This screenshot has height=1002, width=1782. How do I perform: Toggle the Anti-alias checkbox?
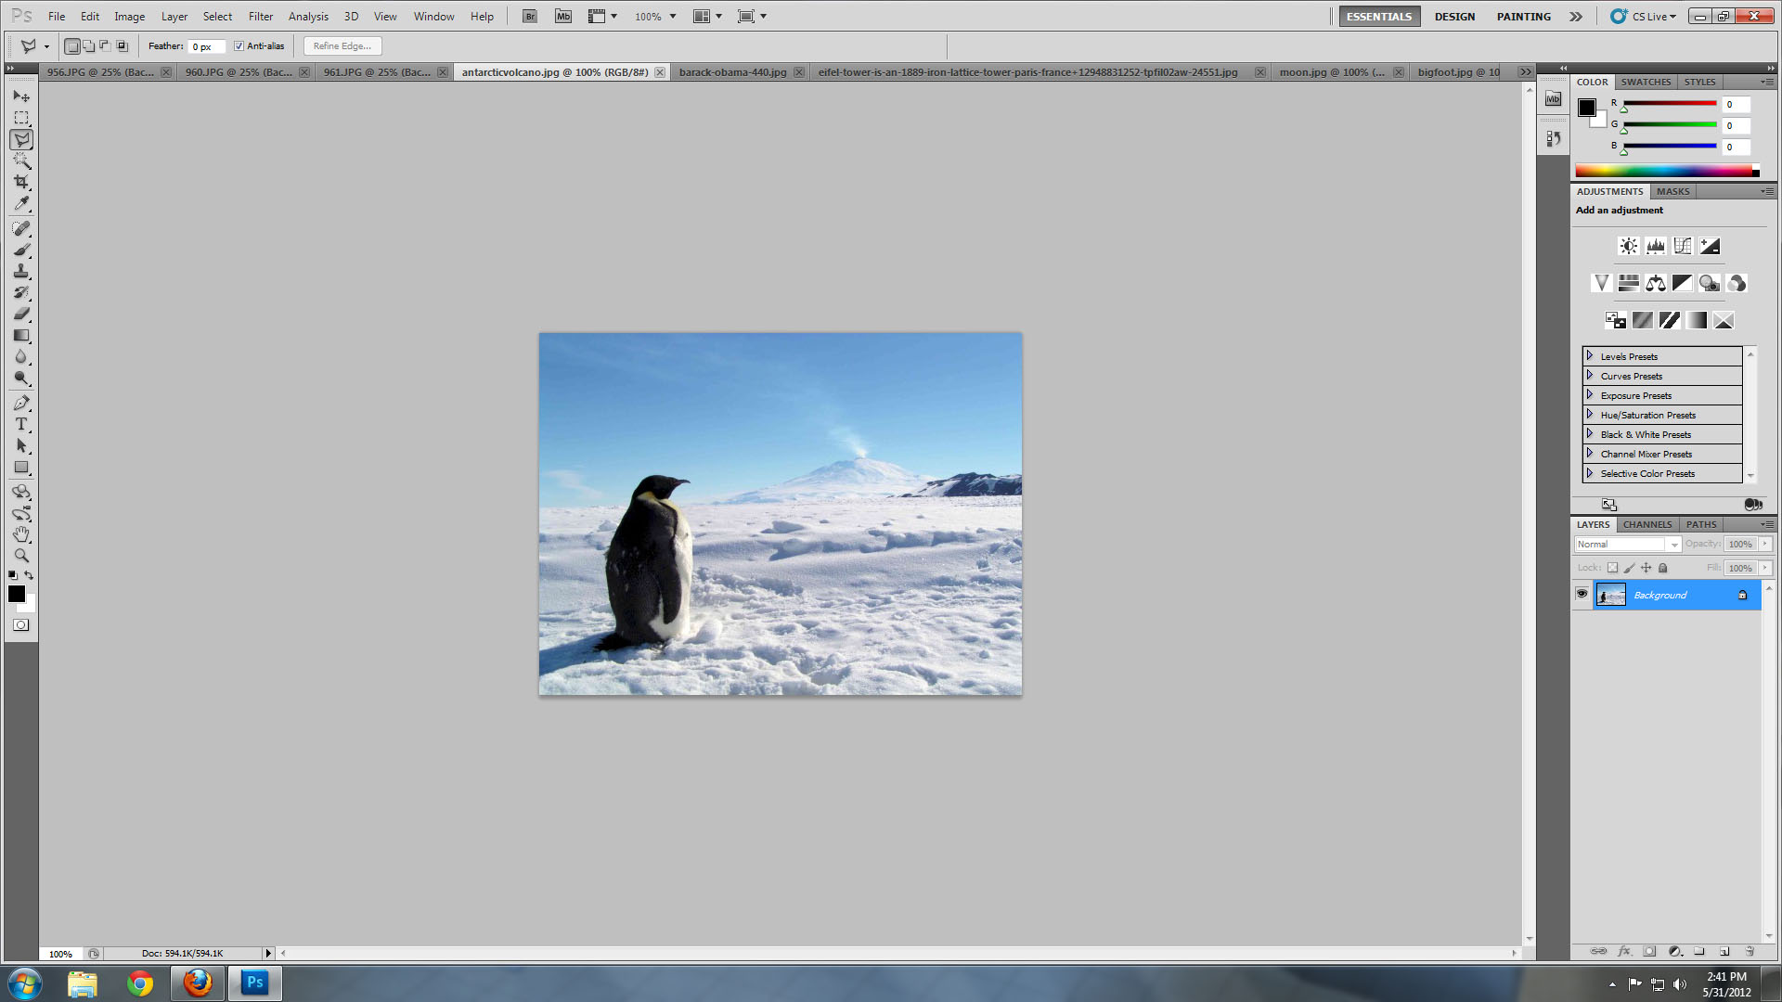pyautogui.click(x=239, y=45)
